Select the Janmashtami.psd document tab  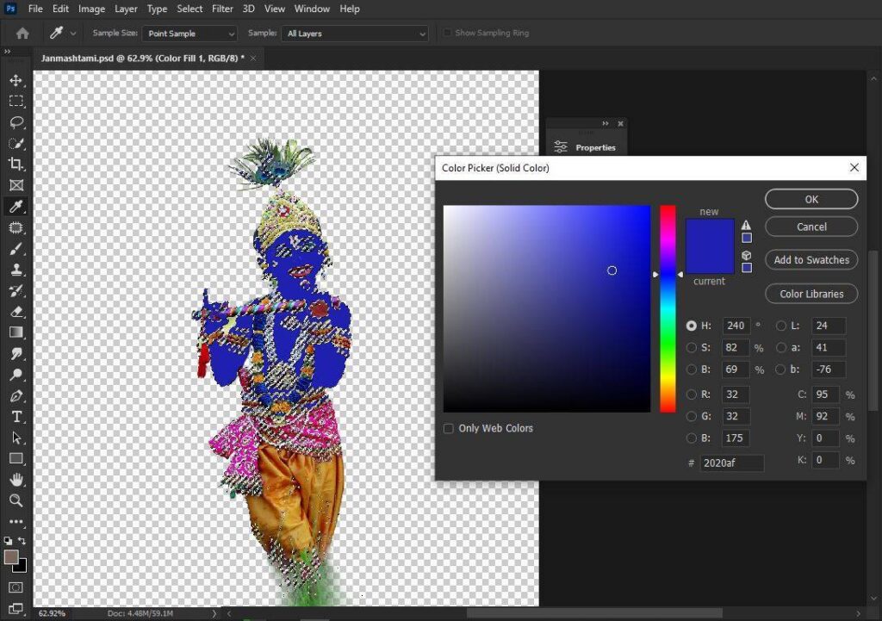pyautogui.click(x=143, y=58)
